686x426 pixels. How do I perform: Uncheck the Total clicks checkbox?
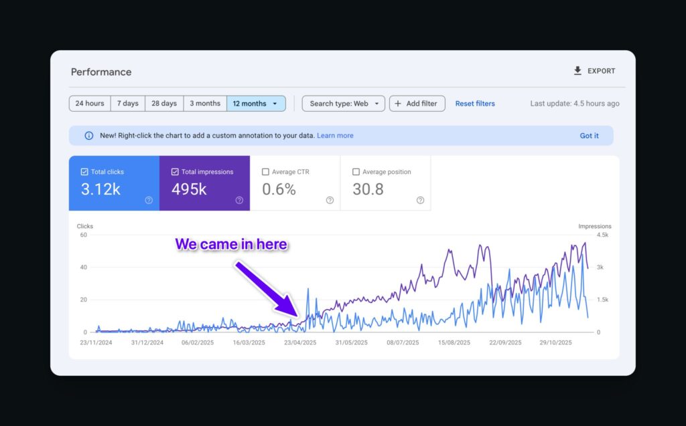84,172
